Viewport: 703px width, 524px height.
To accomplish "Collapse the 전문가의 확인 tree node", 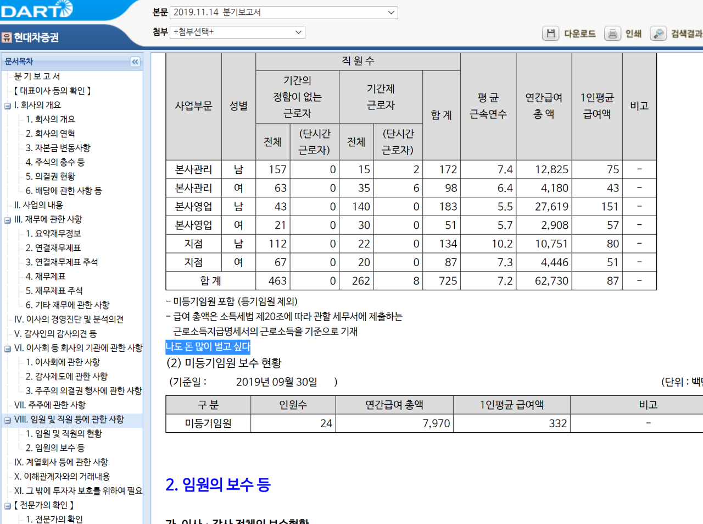I will point(8,506).
